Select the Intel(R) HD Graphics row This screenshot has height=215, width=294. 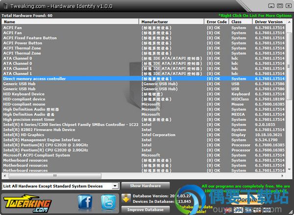144,135
